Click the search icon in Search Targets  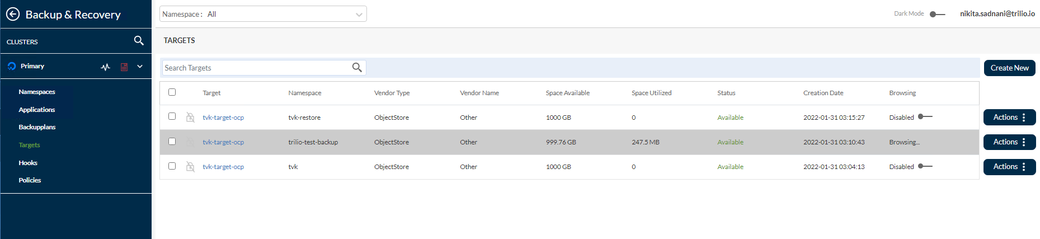[x=357, y=68]
